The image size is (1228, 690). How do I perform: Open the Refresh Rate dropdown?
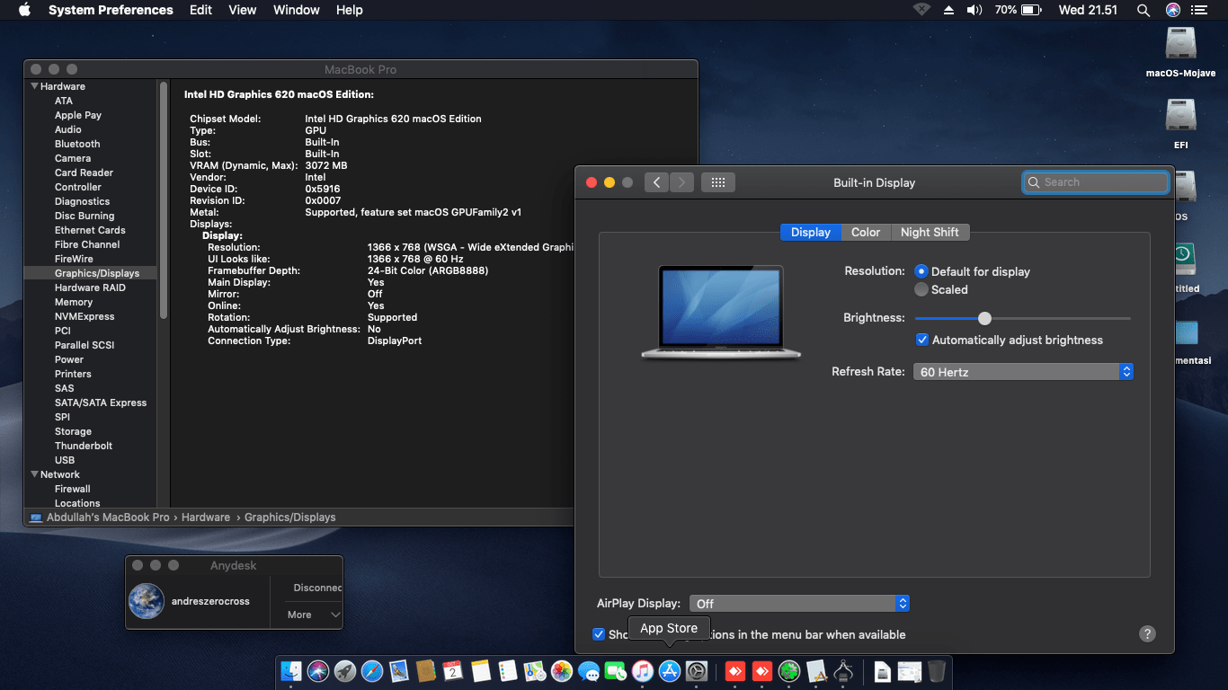pyautogui.click(x=1023, y=371)
